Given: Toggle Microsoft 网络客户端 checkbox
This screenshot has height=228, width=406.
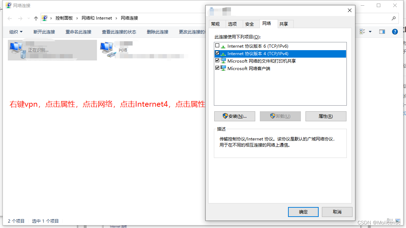Looking at the screenshot, I should [217, 68].
